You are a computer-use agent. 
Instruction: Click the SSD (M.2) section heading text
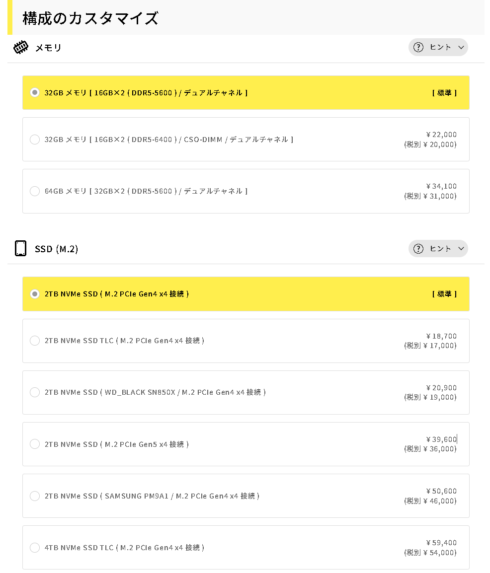(x=56, y=249)
